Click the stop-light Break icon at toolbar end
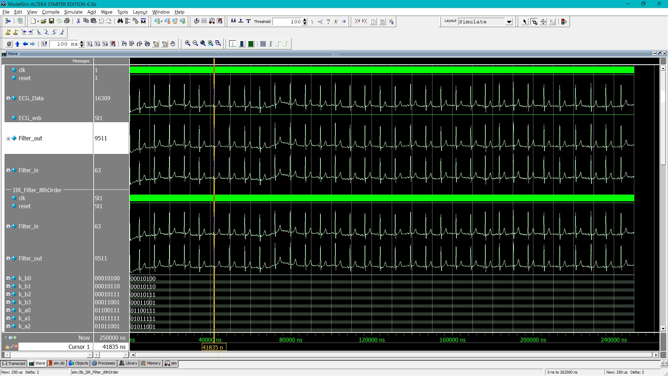The image size is (668, 376). (x=564, y=22)
